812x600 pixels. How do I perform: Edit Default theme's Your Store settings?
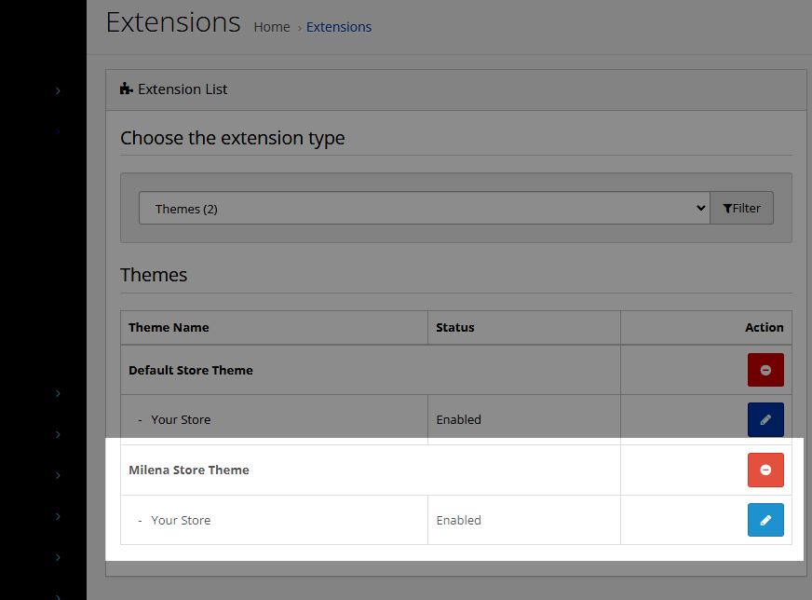pos(765,420)
